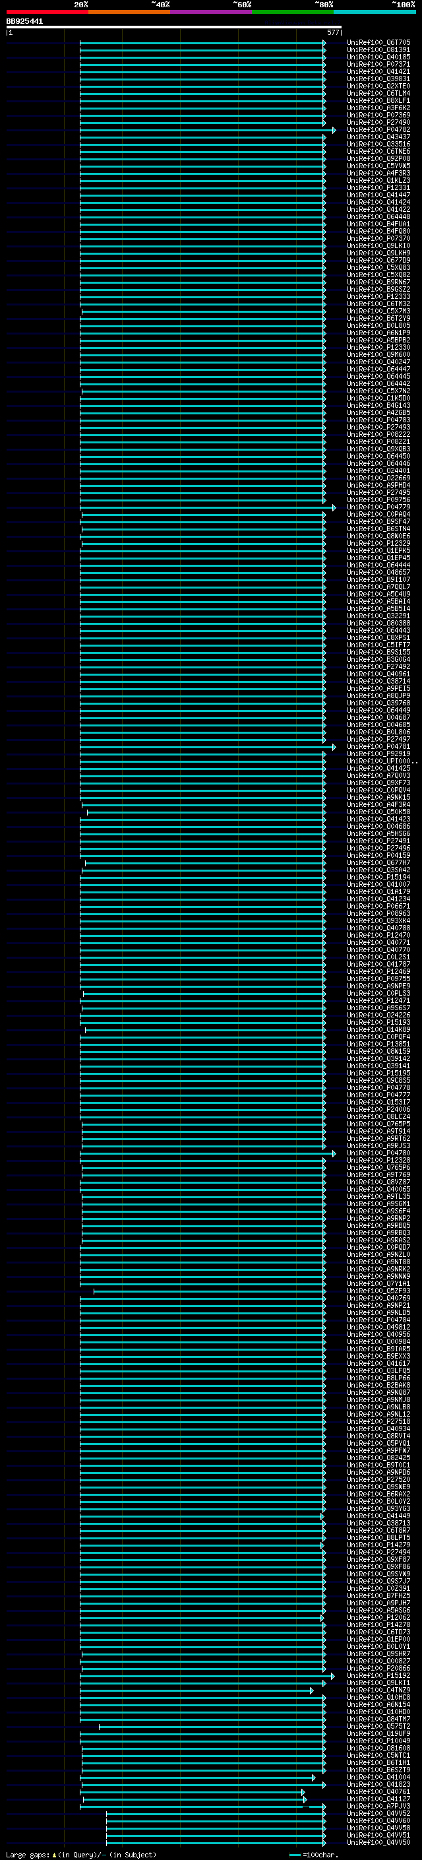Select the UniRef100_P07370 label
The width and height of the screenshot is (422, 1860).
click(x=378, y=238)
